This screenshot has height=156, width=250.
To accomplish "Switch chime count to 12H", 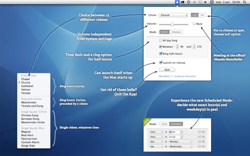I will point(194,15).
